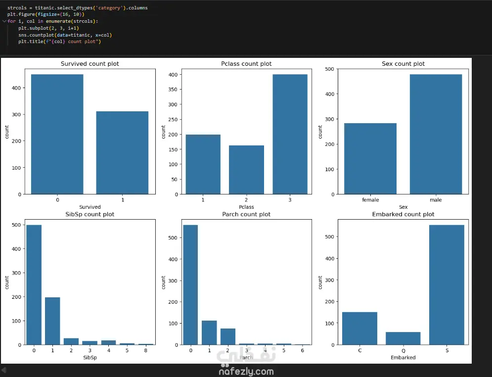Click the Embarked C bar
The image size is (492, 377).
point(359,329)
